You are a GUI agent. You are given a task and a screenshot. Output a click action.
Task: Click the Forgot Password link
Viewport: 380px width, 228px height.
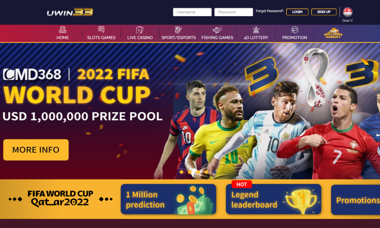coord(269,11)
